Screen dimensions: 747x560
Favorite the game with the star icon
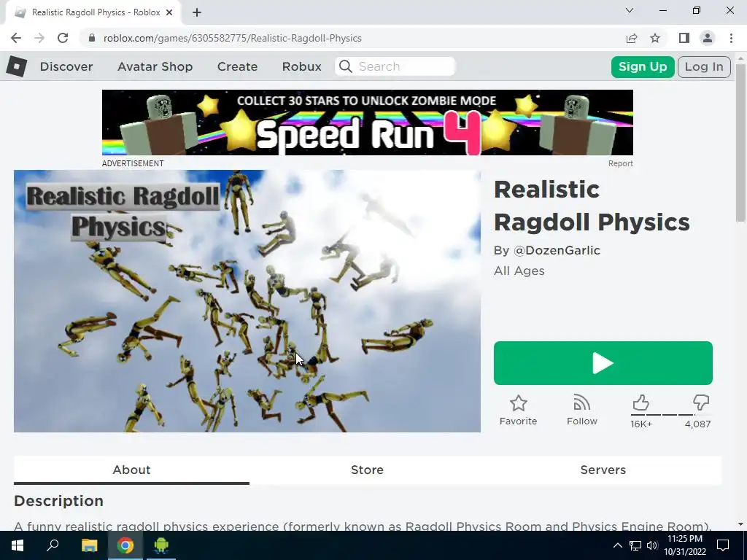pyautogui.click(x=519, y=403)
